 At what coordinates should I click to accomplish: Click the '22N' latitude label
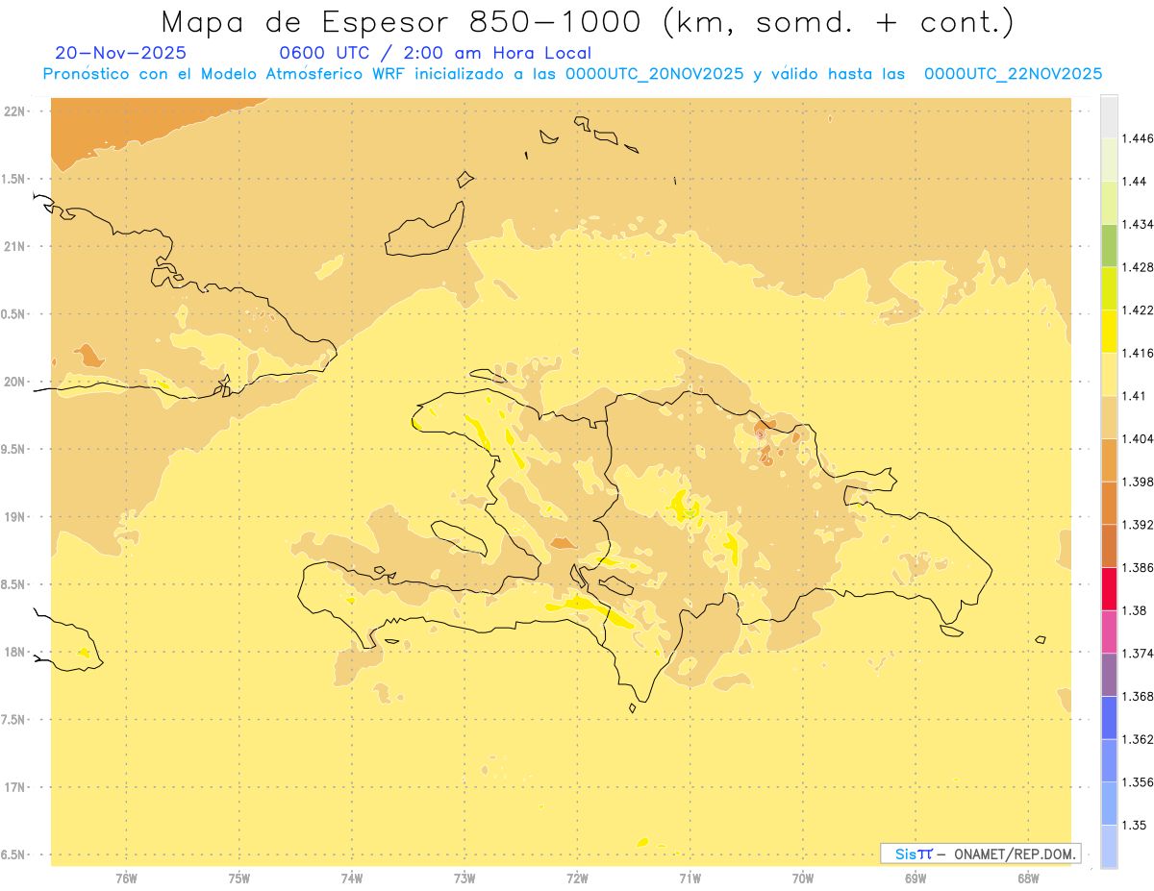coord(15,111)
